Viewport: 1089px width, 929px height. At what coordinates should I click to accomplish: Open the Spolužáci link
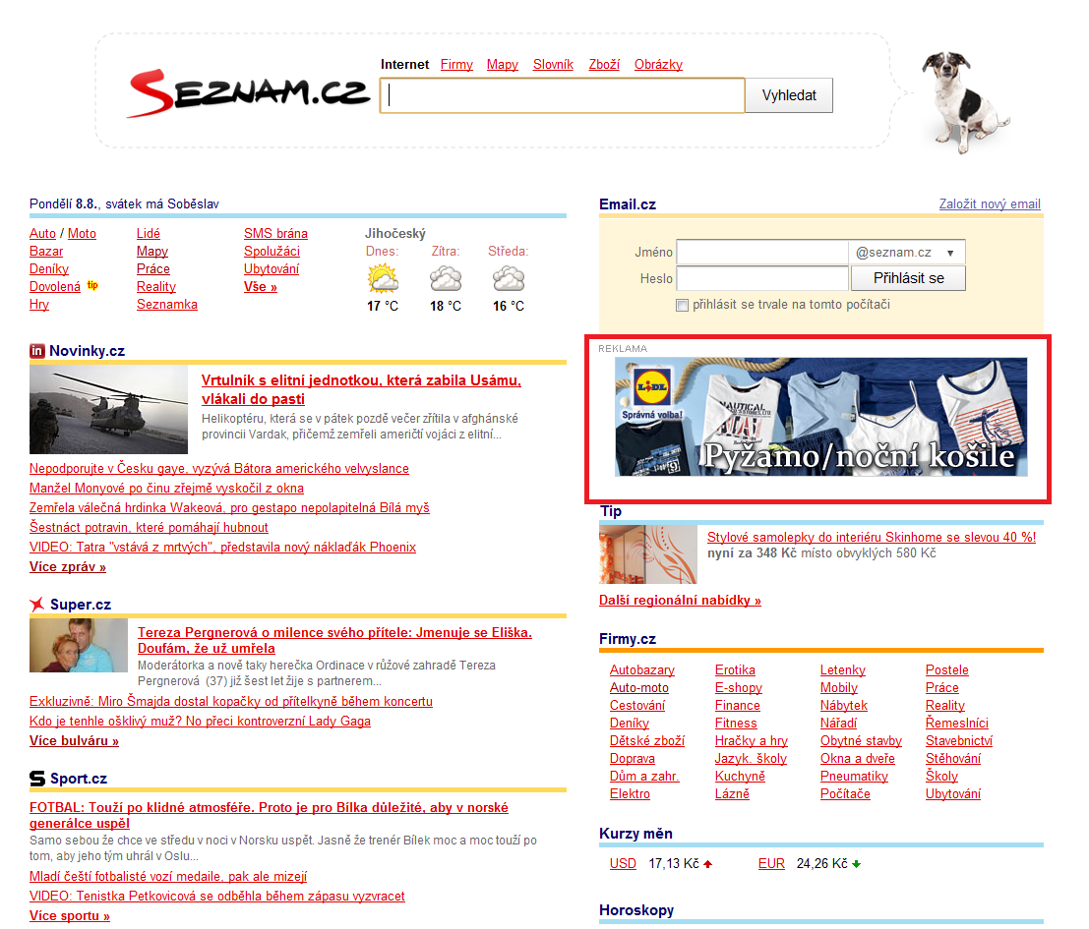[272, 251]
